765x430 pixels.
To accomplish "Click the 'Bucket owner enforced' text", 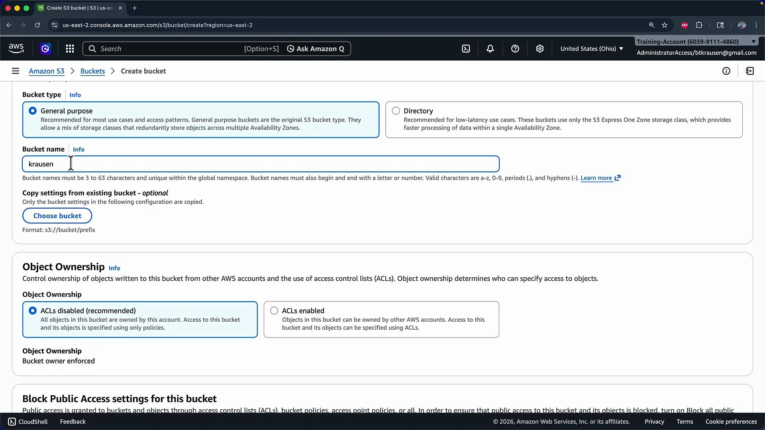I will (x=59, y=361).
